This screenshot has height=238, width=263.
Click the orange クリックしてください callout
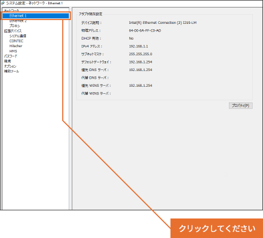coord(216,228)
